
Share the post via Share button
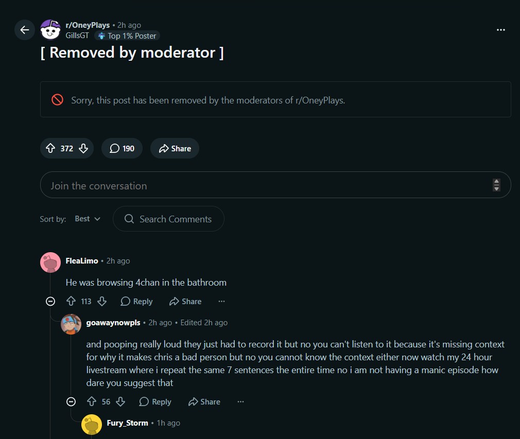click(175, 148)
